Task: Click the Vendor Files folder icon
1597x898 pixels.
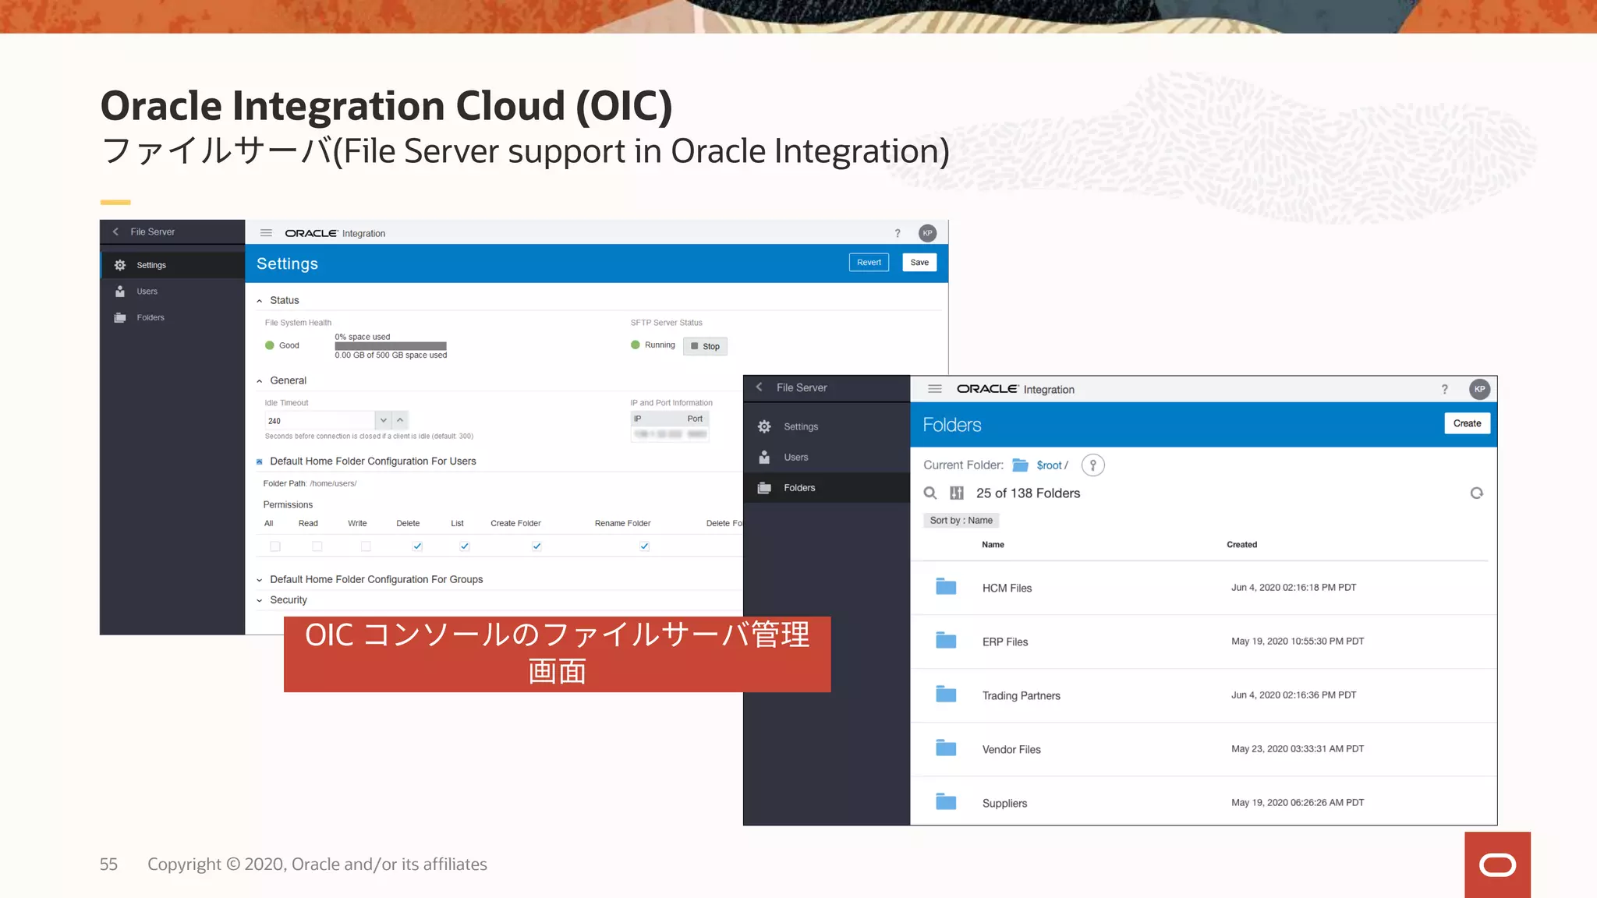Action: (946, 748)
